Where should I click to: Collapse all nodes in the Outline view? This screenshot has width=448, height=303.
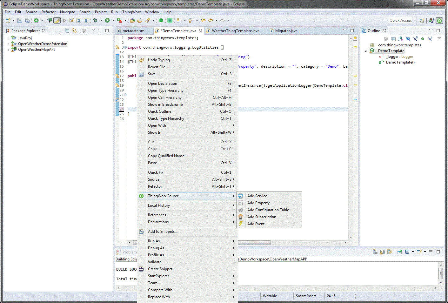point(393,39)
